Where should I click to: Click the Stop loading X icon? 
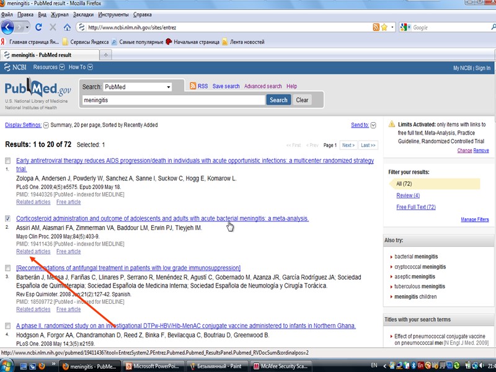coord(53,27)
